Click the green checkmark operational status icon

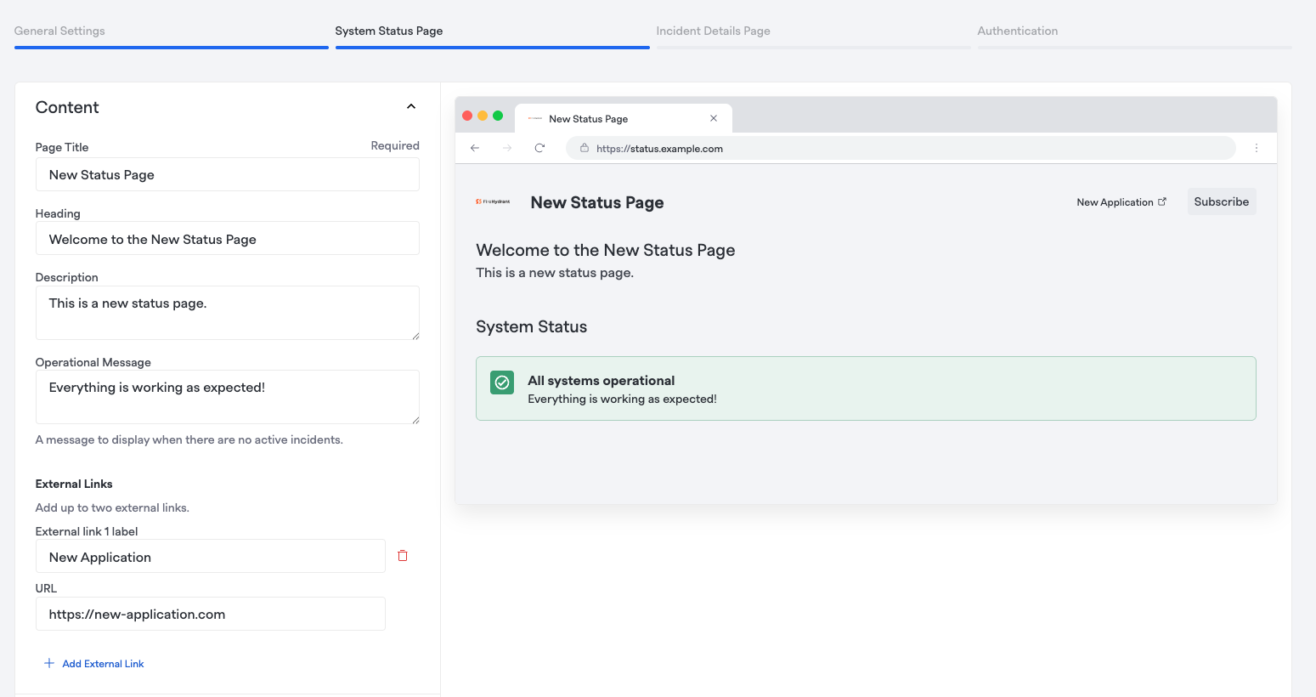click(502, 382)
